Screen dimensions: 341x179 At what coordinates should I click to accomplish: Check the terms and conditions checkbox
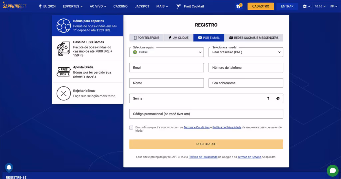[x=131, y=127]
